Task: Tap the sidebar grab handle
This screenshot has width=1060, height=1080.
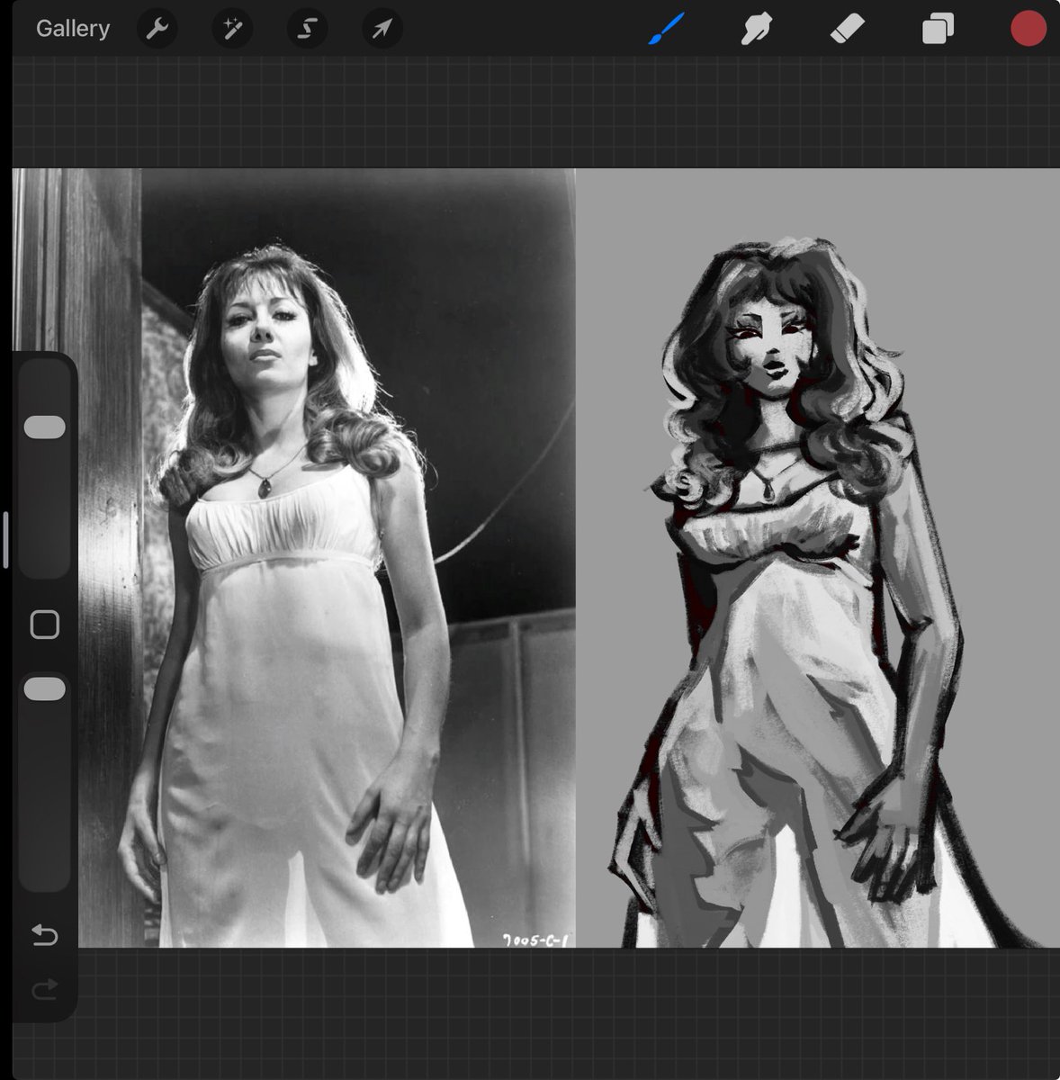Action: point(7,540)
